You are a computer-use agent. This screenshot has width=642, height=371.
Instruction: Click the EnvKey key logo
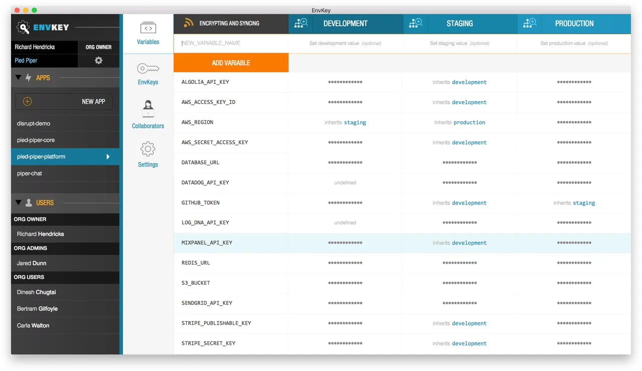pos(23,28)
